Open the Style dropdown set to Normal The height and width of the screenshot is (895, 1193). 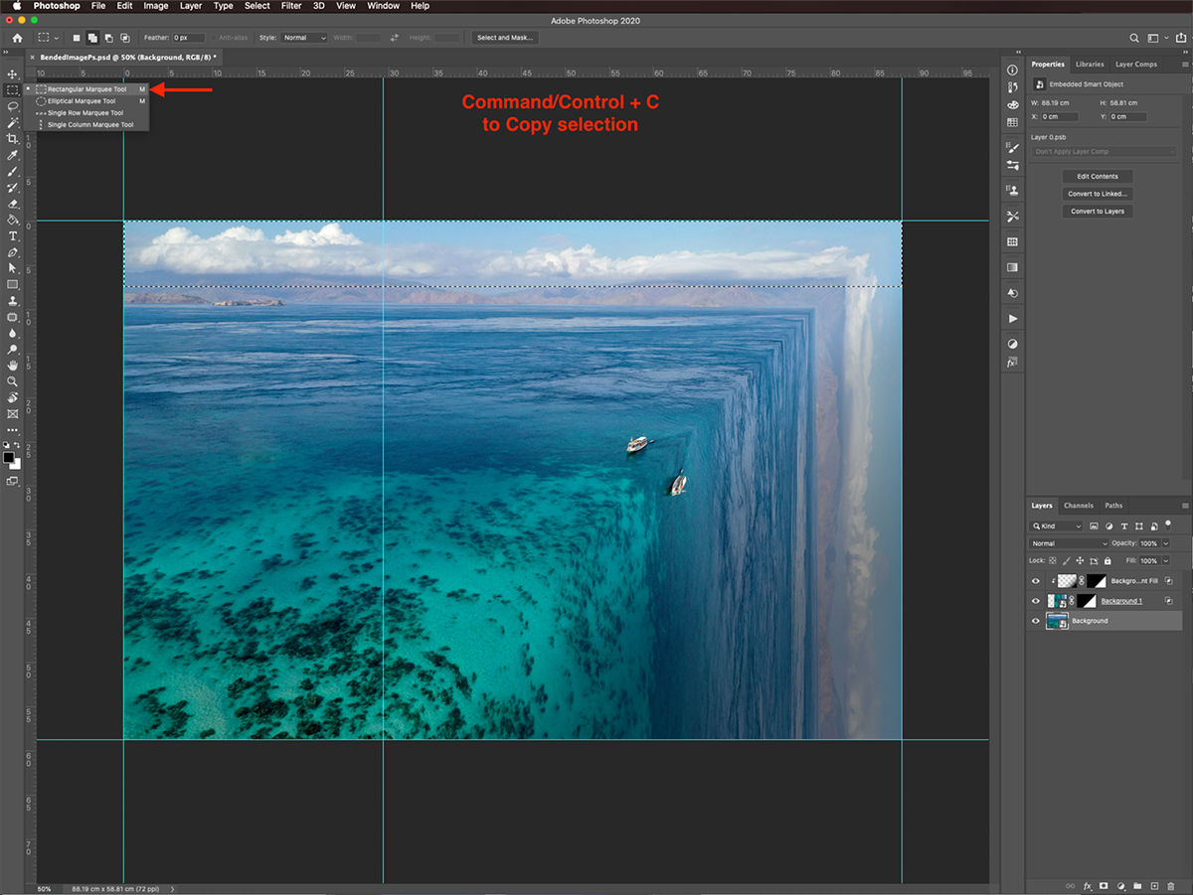pyautogui.click(x=304, y=38)
